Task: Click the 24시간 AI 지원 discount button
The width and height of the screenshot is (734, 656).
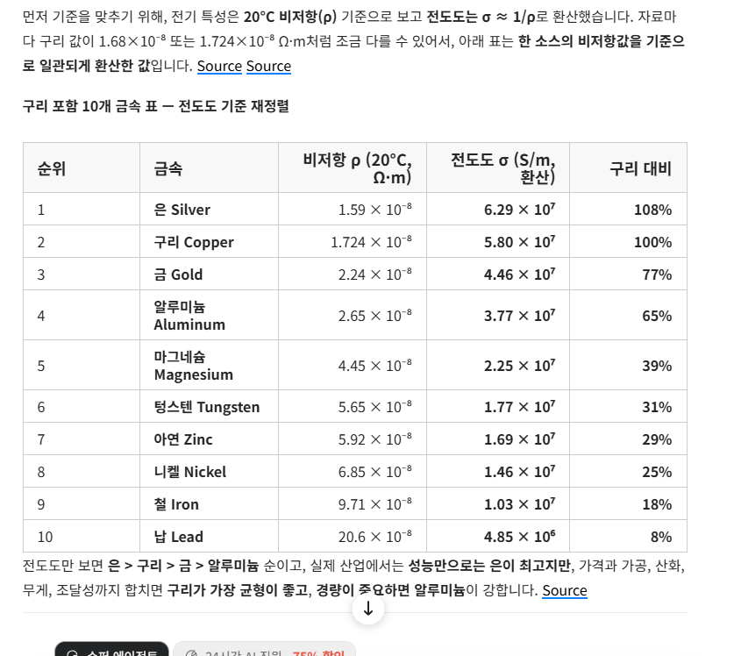Action: coord(265,652)
